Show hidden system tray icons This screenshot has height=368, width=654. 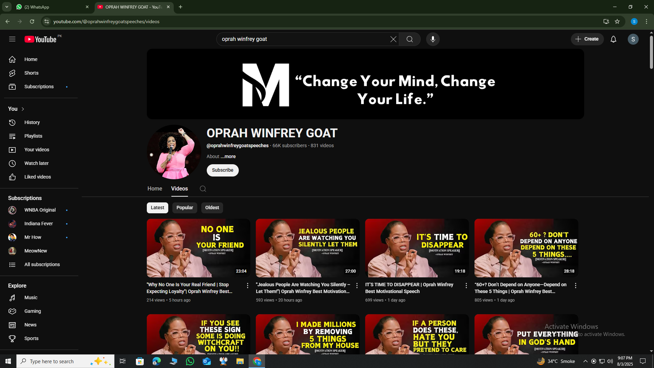point(585,361)
